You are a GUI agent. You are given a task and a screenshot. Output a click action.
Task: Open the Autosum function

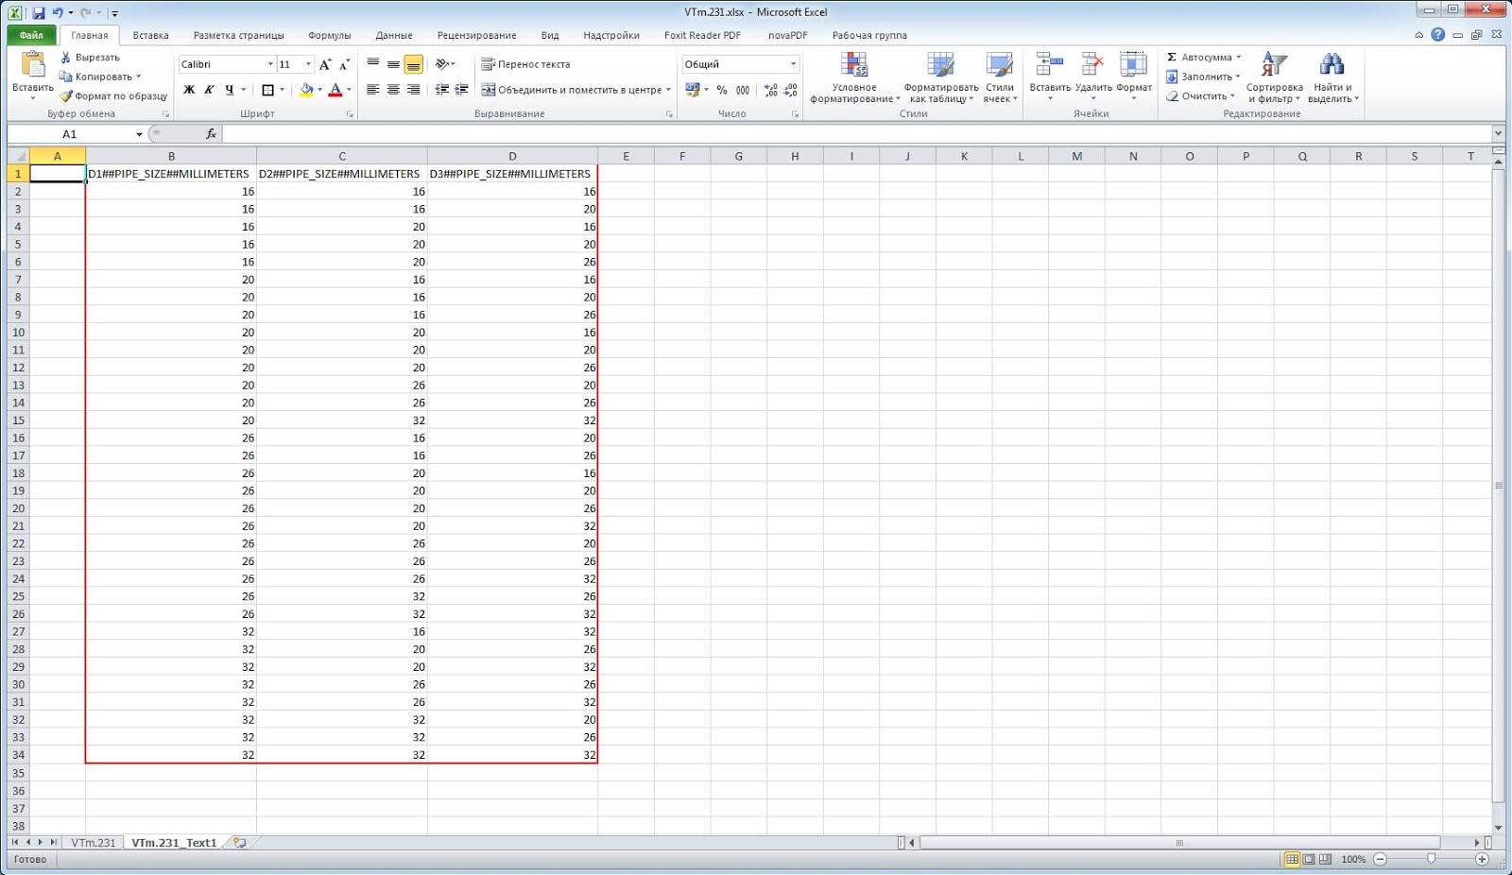tap(1200, 57)
